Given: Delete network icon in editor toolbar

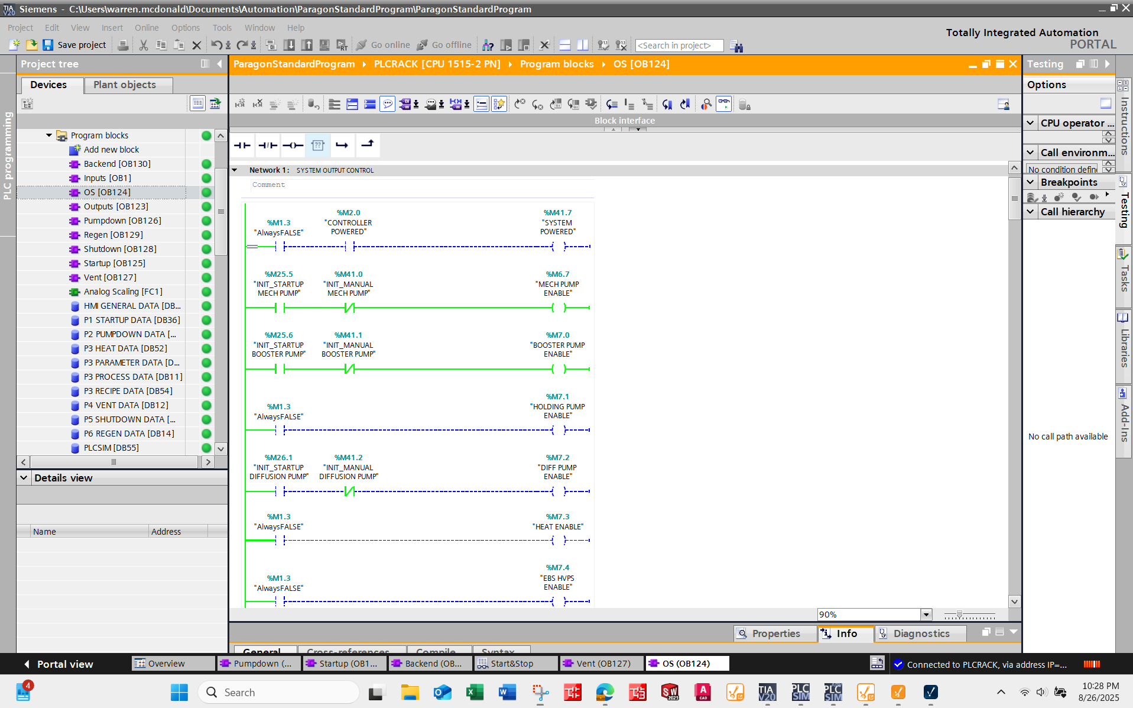Looking at the screenshot, I should click(258, 105).
